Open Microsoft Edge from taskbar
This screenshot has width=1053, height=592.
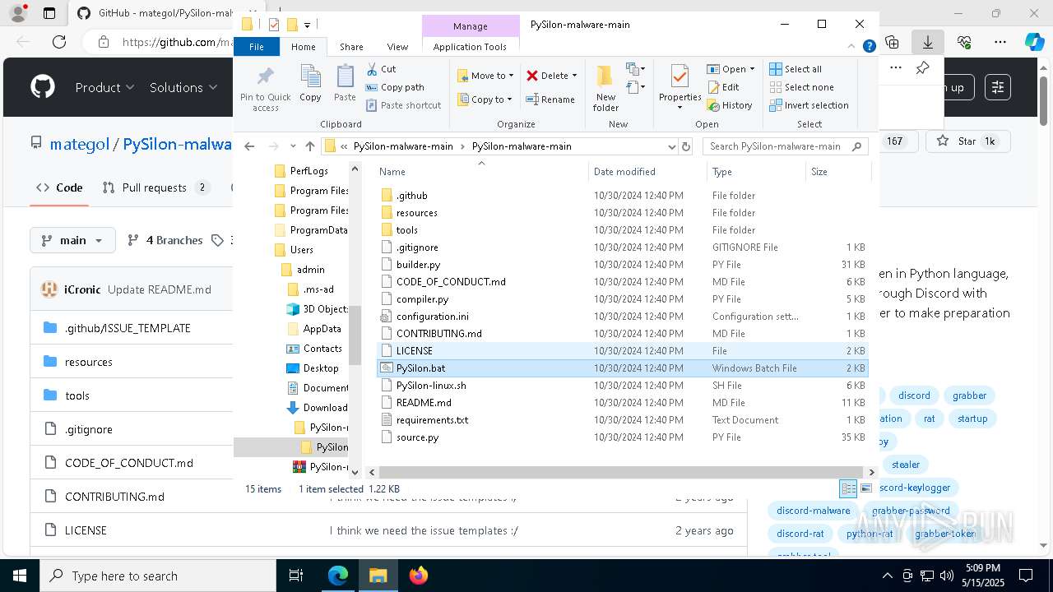click(338, 576)
